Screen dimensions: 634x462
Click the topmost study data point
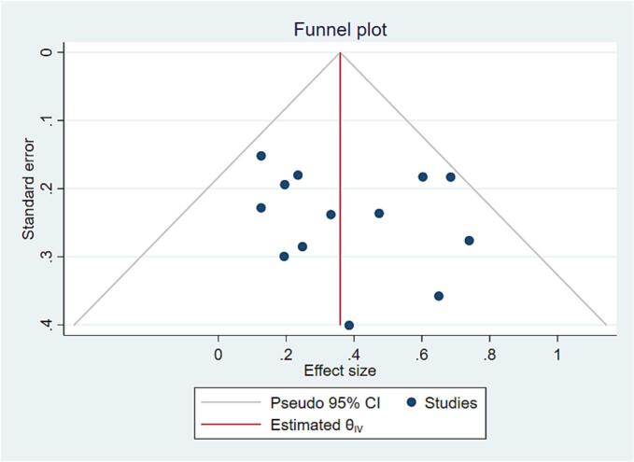point(261,156)
